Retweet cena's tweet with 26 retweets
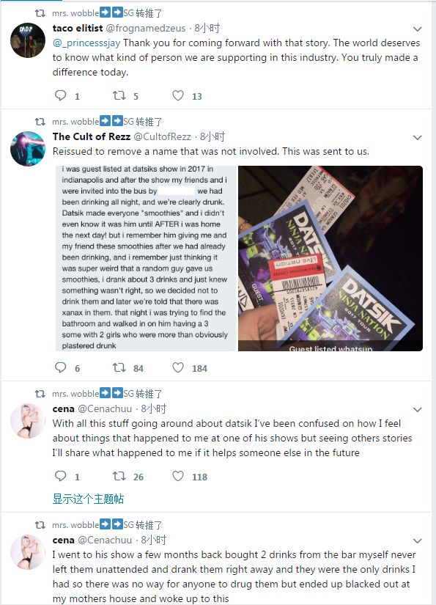Viewport: 436px width, 605px height. pos(119,476)
